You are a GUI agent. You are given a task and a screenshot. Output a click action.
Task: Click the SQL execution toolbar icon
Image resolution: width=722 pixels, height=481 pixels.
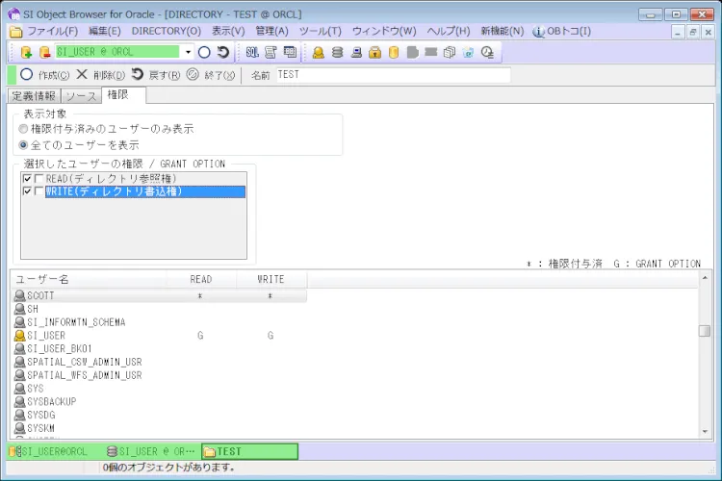coord(252,52)
